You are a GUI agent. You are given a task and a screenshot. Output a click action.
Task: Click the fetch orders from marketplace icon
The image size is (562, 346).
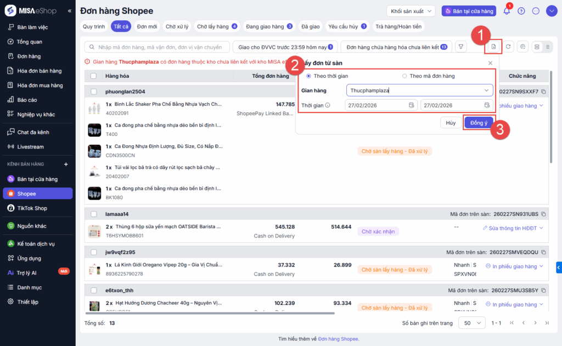[493, 47]
